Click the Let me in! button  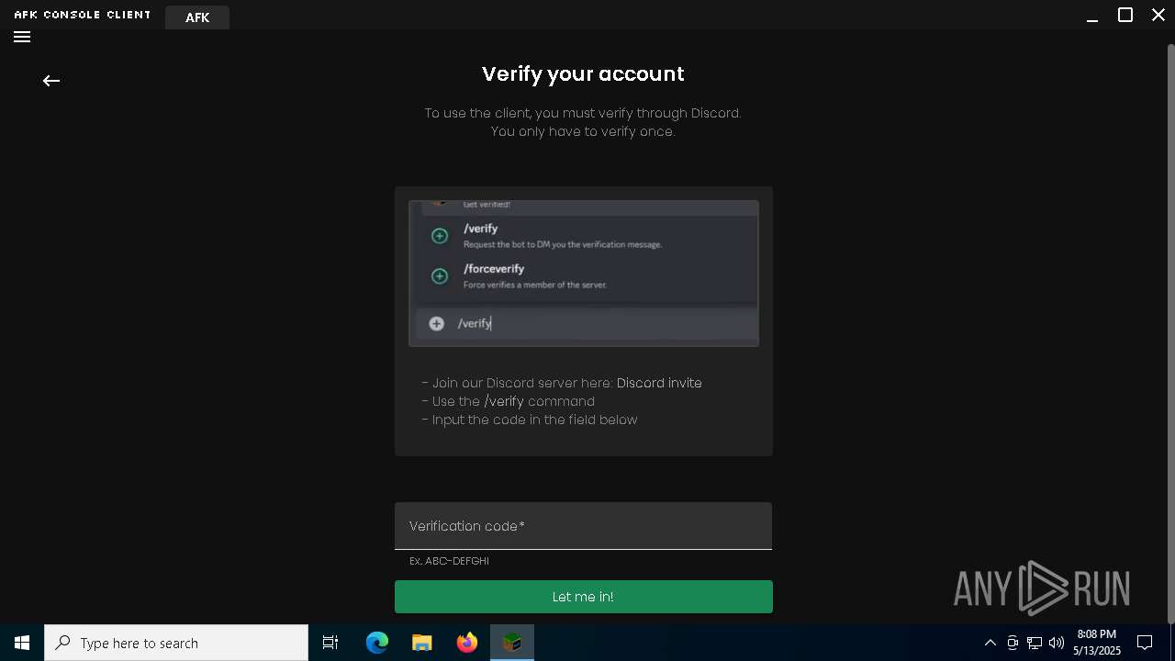(583, 597)
